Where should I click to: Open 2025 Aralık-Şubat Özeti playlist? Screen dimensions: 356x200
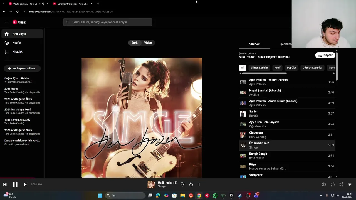click(22, 101)
